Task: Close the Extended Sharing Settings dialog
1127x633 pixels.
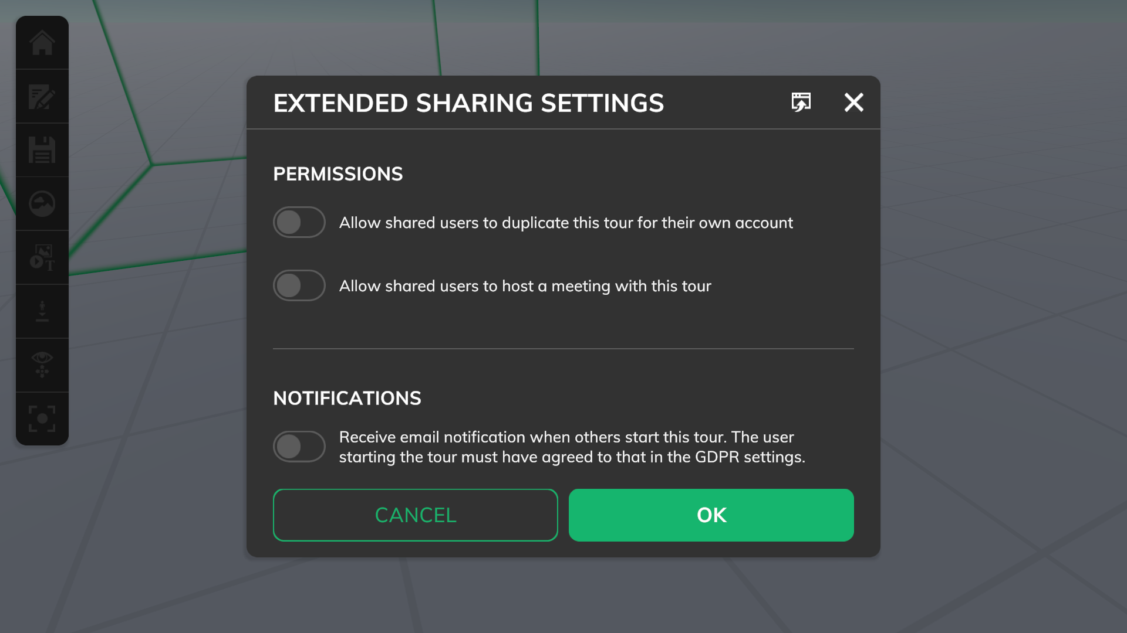Action: [853, 102]
